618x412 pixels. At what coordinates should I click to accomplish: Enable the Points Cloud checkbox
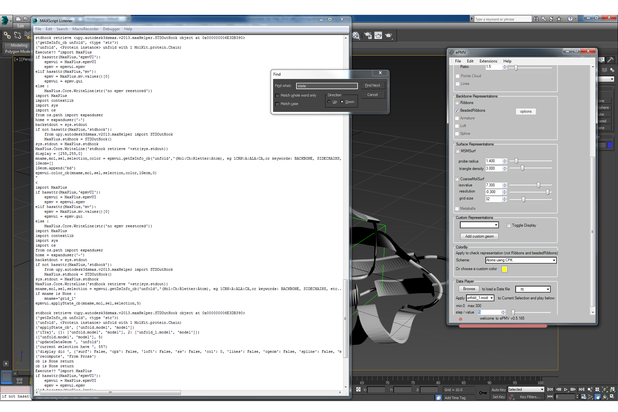click(457, 76)
